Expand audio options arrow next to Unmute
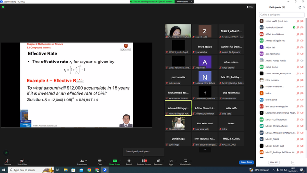This screenshot has height=173, width=307. coord(12,161)
